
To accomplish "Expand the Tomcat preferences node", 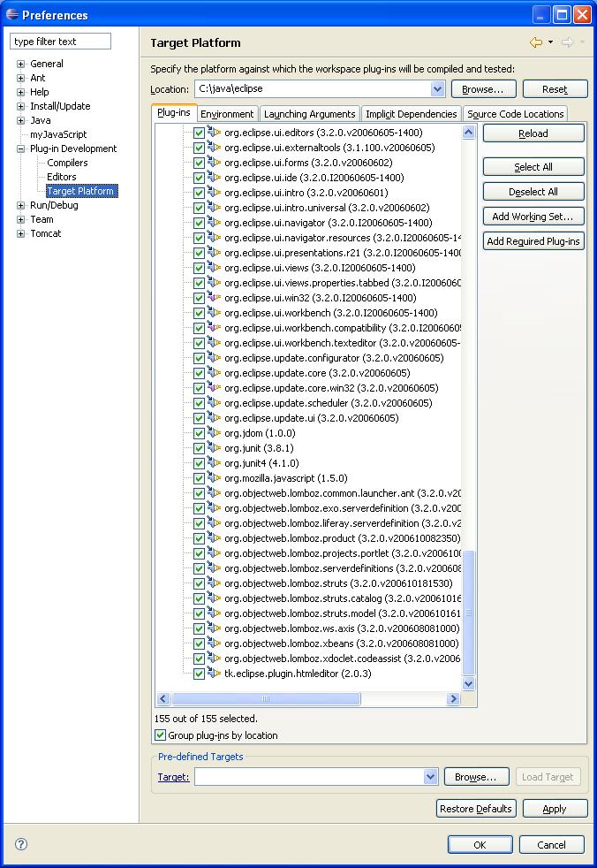I will 20,233.
